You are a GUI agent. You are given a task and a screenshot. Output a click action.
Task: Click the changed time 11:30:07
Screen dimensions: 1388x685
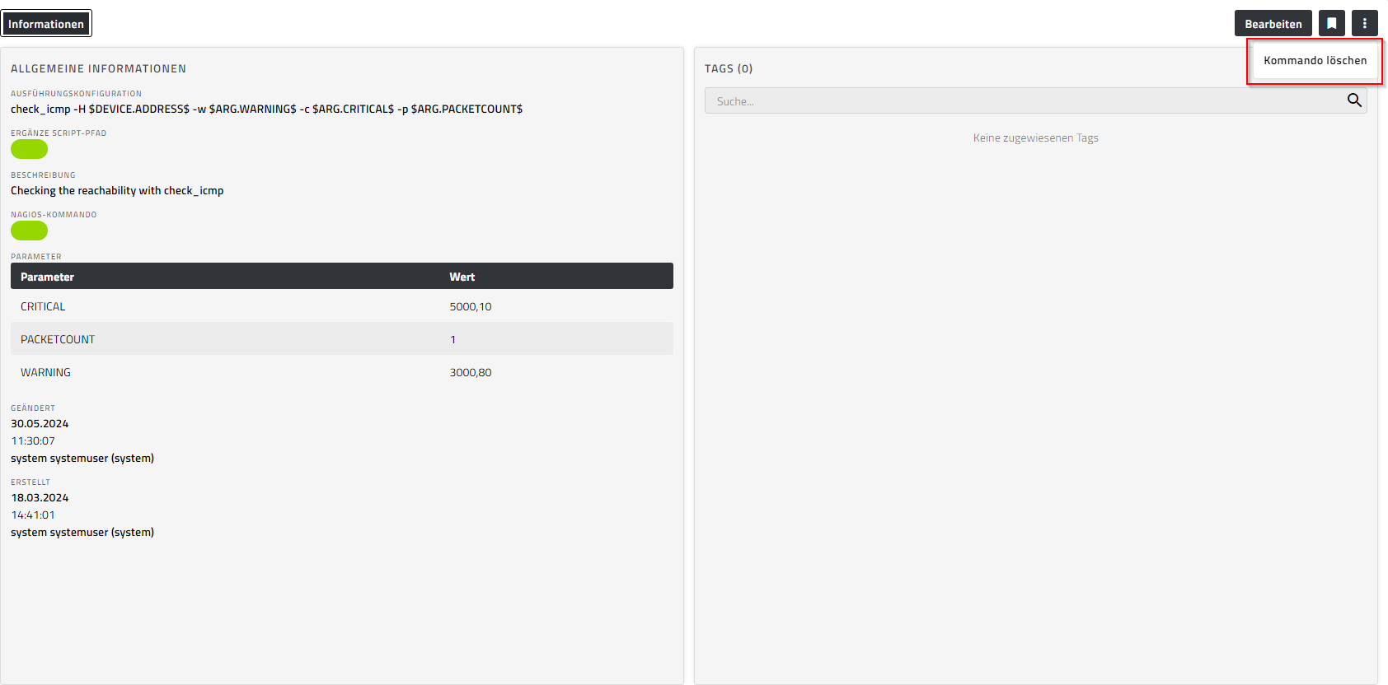tap(33, 440)
